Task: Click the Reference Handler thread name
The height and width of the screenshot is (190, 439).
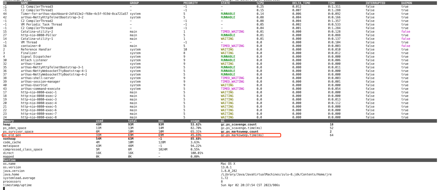Action: pos(36,49)
